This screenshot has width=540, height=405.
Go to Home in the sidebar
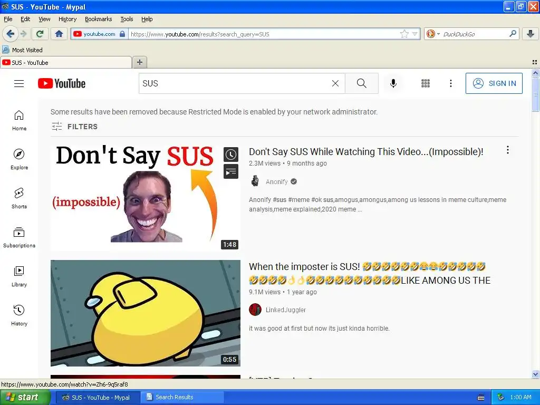20,121
